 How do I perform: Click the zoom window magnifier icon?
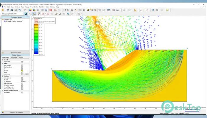(92, 10)
